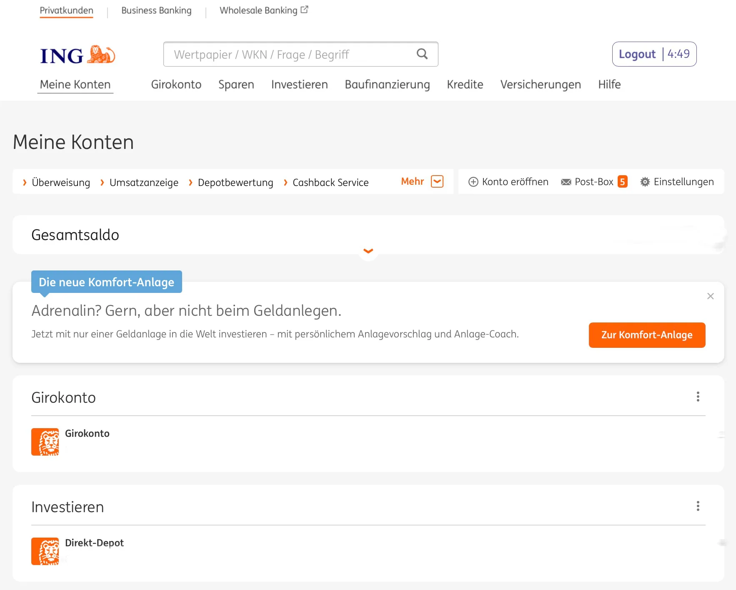736x590 pixels.
Task: Open the Girokonto navigation menu
Action: pos(176,84)
